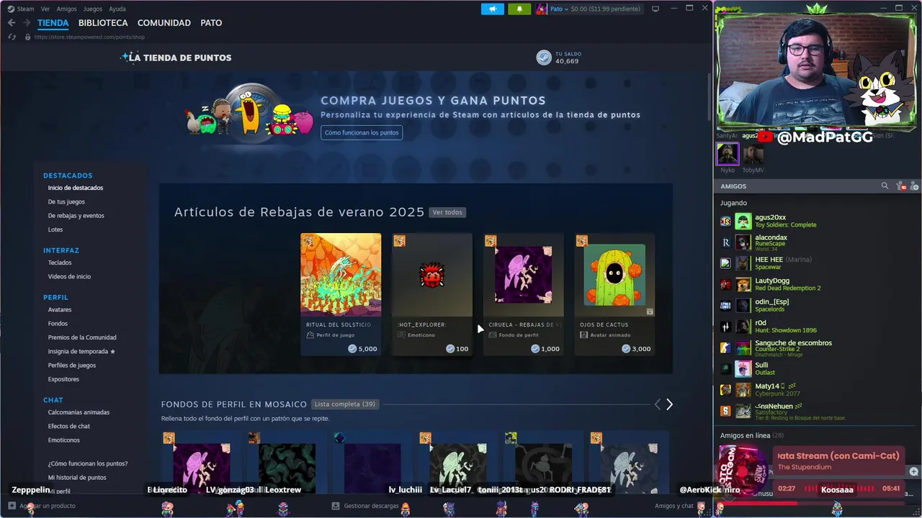This screenshot has width=922, height=518.
Task: Select 'Fondos' under Perfil
Action: (x=58, y=324)
